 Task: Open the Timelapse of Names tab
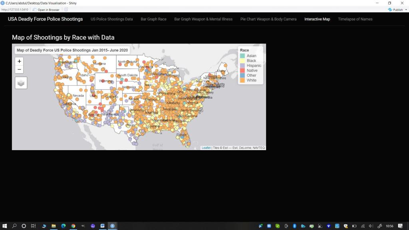coord(355,19)
